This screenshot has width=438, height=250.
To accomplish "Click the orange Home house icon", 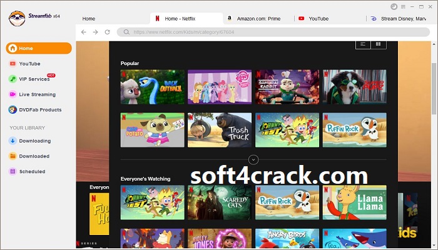I will pos(13,48).
